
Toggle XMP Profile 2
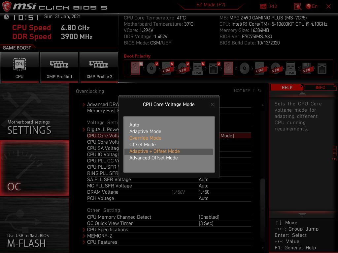(99, 67)
